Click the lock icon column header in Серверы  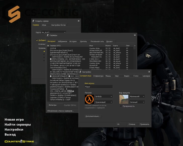tap(48, 46)
